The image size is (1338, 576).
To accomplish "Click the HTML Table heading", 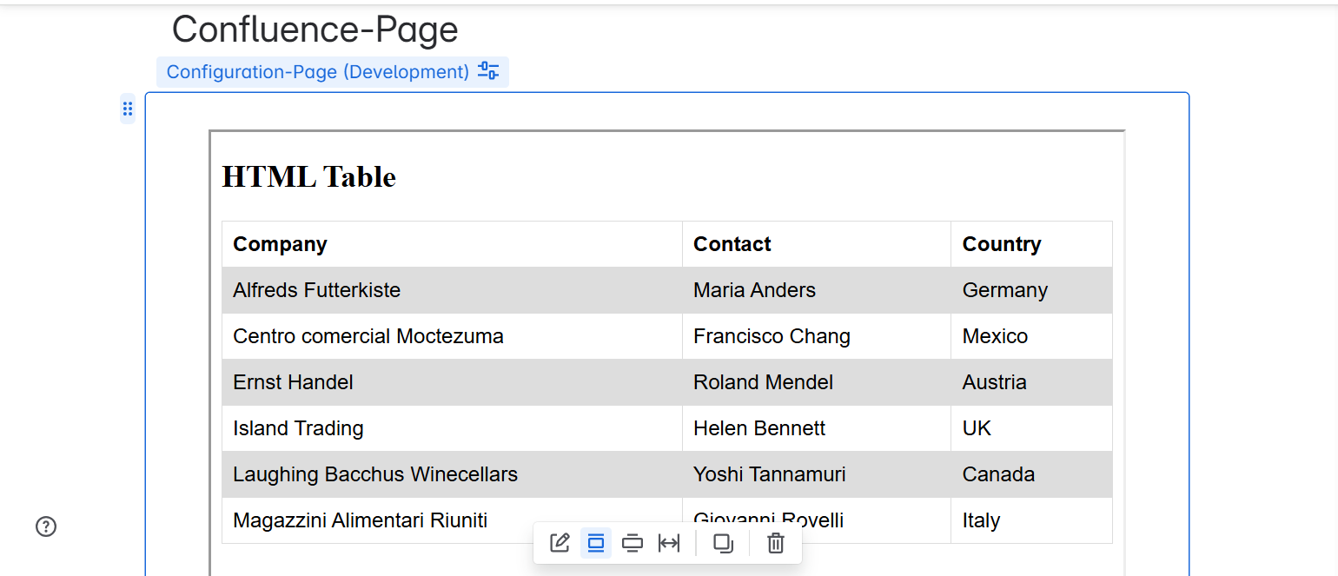I will click(x=309, y=176).
